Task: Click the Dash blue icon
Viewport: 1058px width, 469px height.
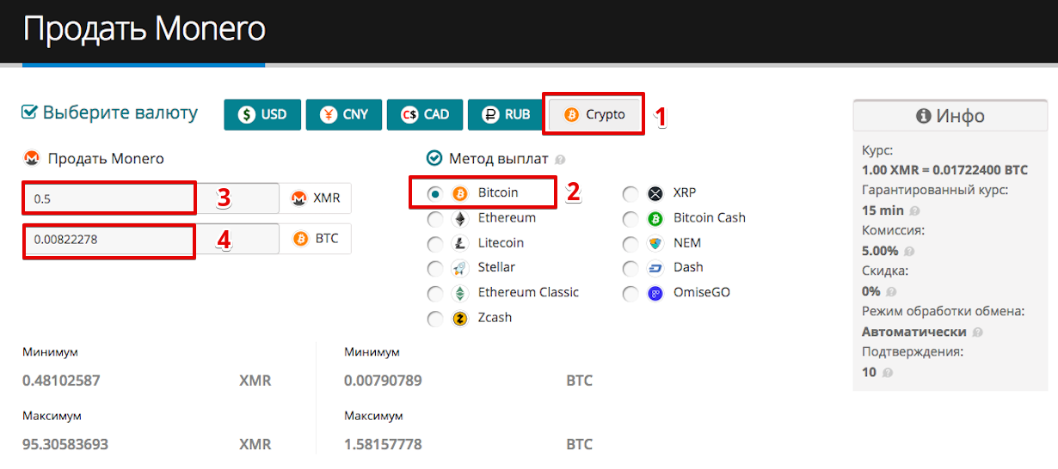Action: click(x=655, y=268)
